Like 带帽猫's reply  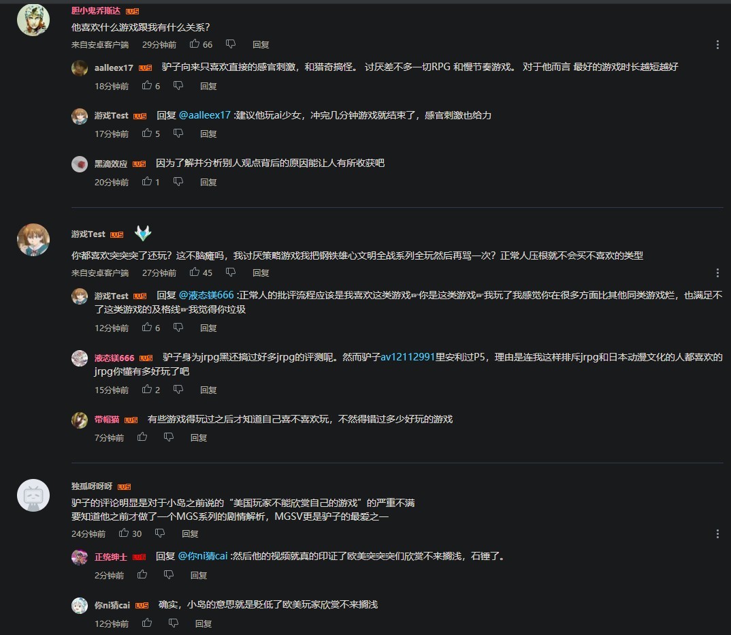tap(142, 437)
